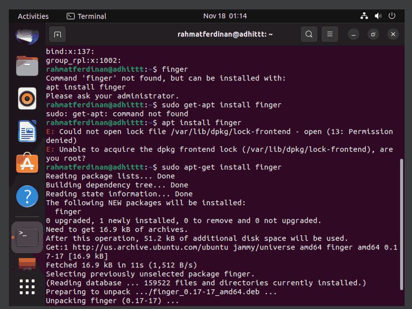
Task: Open the Help app icon
Action: pos(27,196)
